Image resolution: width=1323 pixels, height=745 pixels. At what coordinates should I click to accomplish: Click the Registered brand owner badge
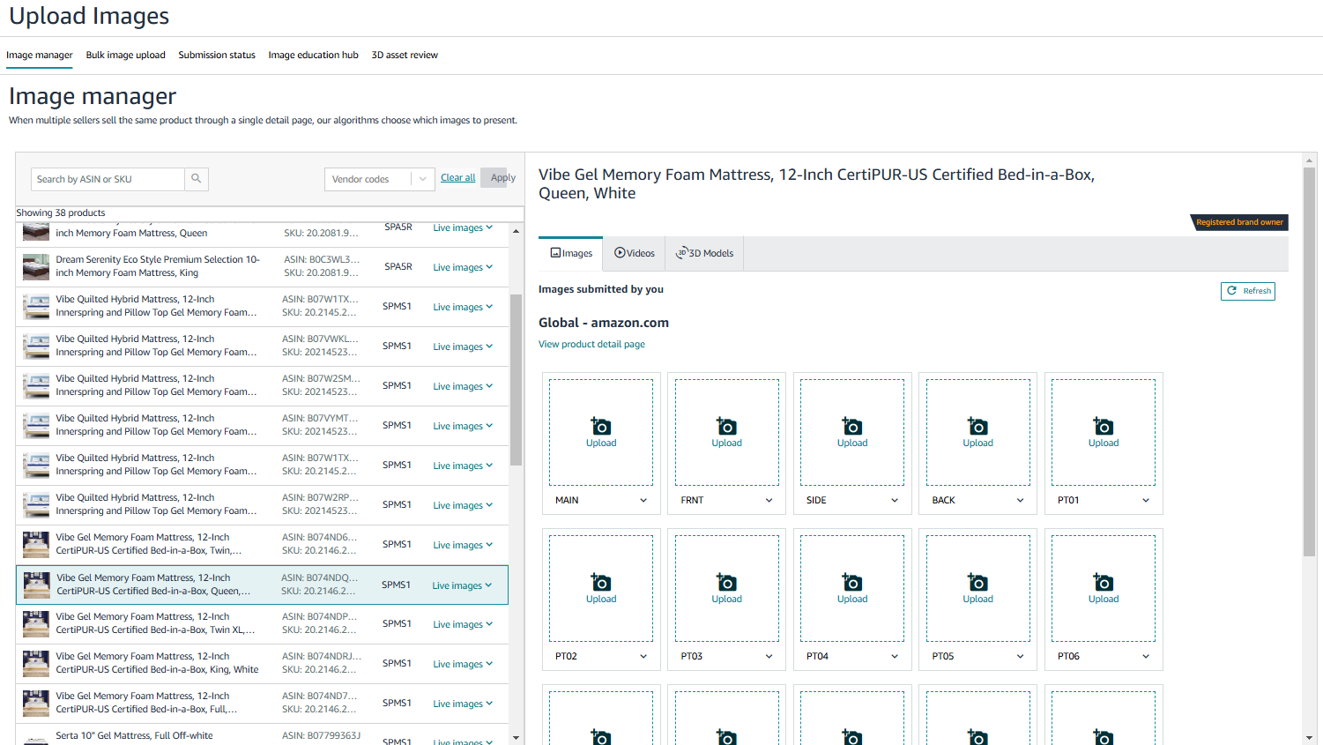[x=1239, y=222]
